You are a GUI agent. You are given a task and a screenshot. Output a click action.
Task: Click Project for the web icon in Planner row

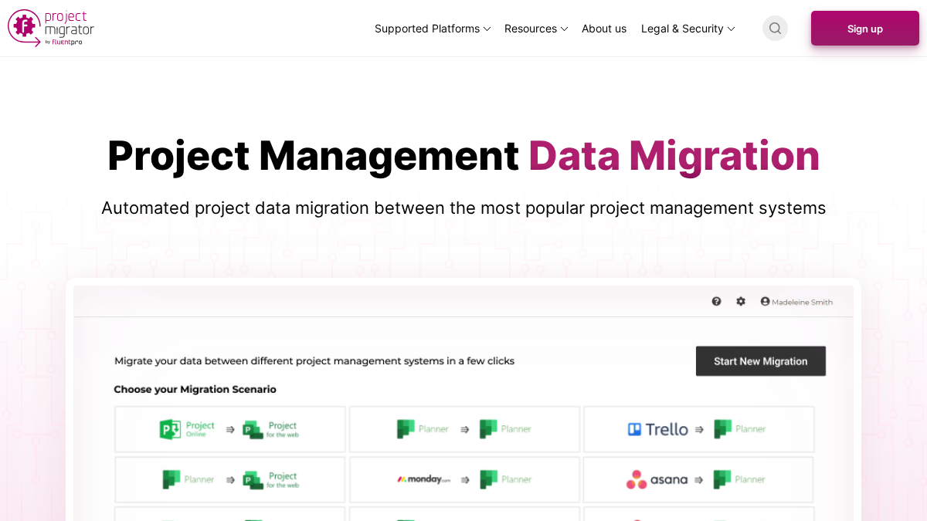coord(253,479)
